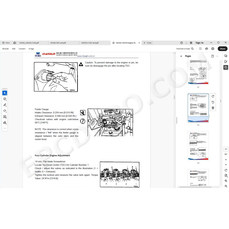
Task: Close the Pages panel
Action: tap(181, 56)
